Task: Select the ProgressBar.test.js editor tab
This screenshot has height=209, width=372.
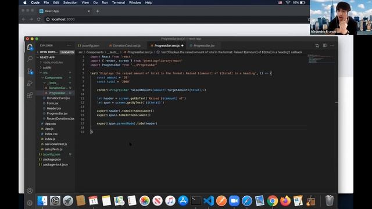Action: (x=167, y=45)
